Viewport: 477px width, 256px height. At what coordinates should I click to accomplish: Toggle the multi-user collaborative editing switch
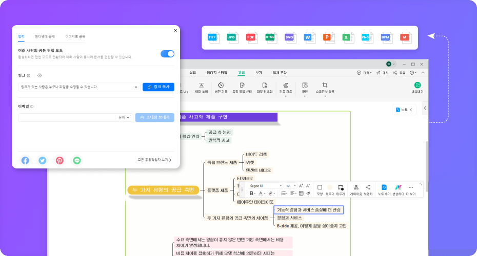[167, 54]
